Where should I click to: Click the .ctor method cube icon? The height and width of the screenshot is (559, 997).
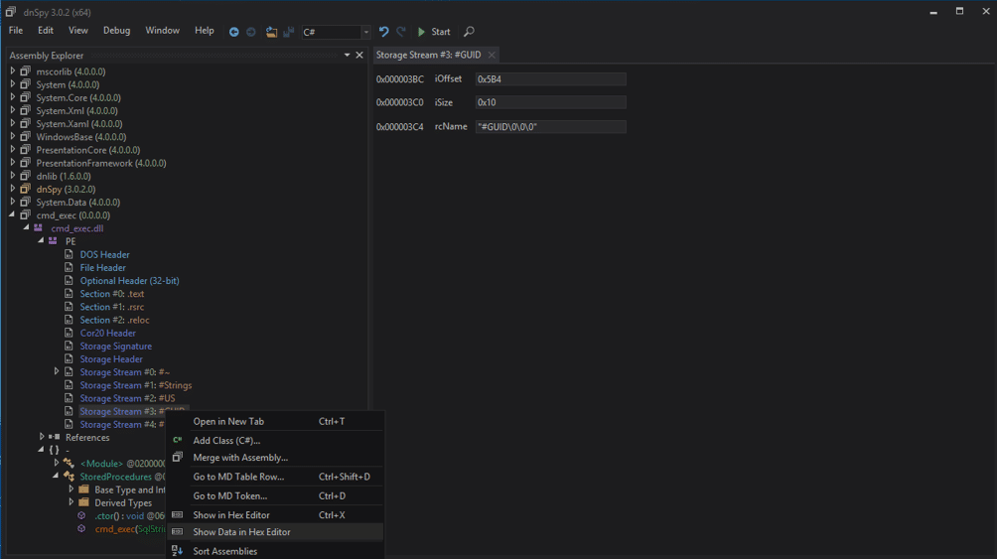(81, 515)
